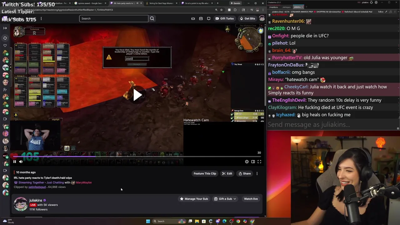
Task: Seek on the clip progress bar
Action: coord(137,157)
